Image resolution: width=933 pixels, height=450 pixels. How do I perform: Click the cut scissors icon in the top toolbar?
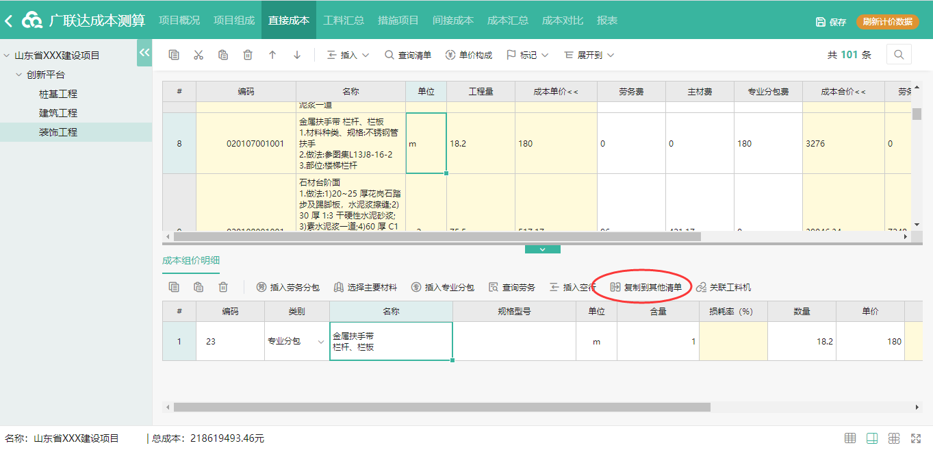tap(199, 55)
